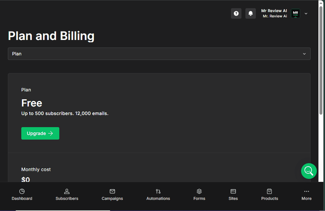
Task: Open Campaigns in bottom navigation
Action: (x=112, y=195)
